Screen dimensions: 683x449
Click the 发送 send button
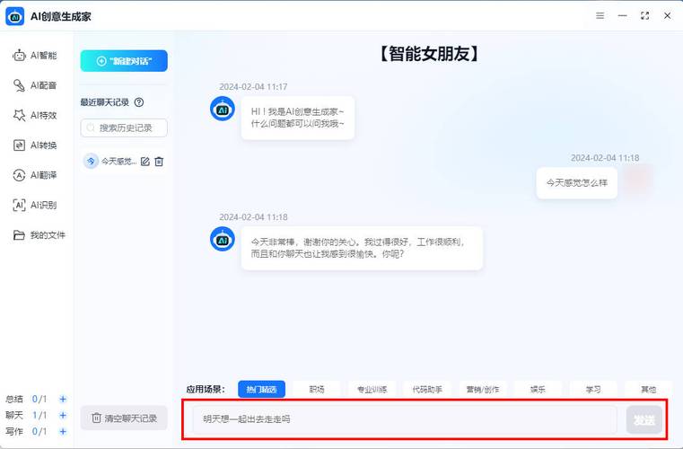pos(644,419)
